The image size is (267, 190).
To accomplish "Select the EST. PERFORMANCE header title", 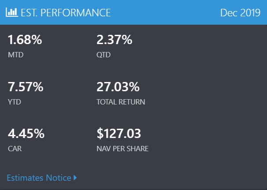I will point(66,13).
